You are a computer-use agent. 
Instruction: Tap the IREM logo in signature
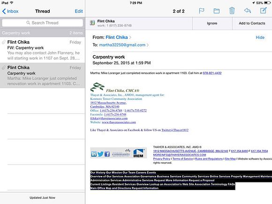pyautogui.click(x=139, y=153)
